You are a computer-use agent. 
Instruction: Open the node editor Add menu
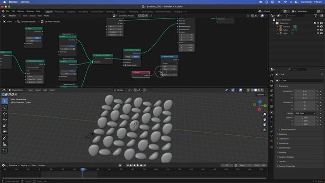40,16
